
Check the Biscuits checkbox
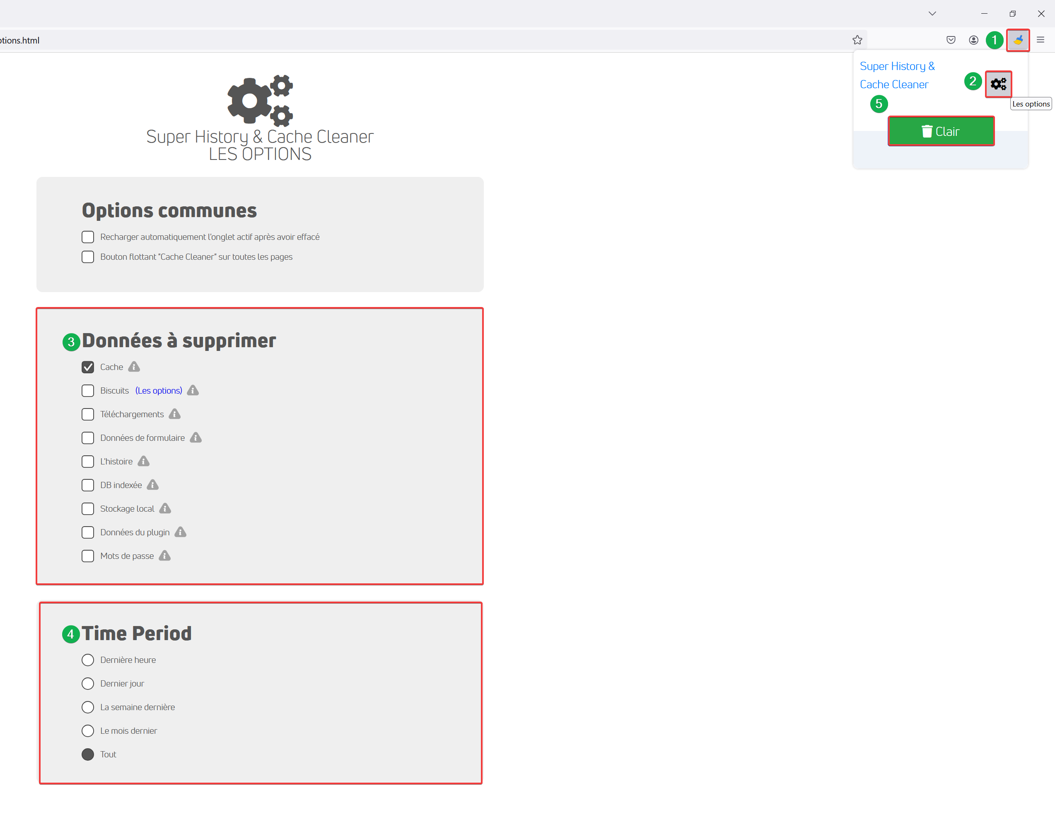tap(87, 390)
